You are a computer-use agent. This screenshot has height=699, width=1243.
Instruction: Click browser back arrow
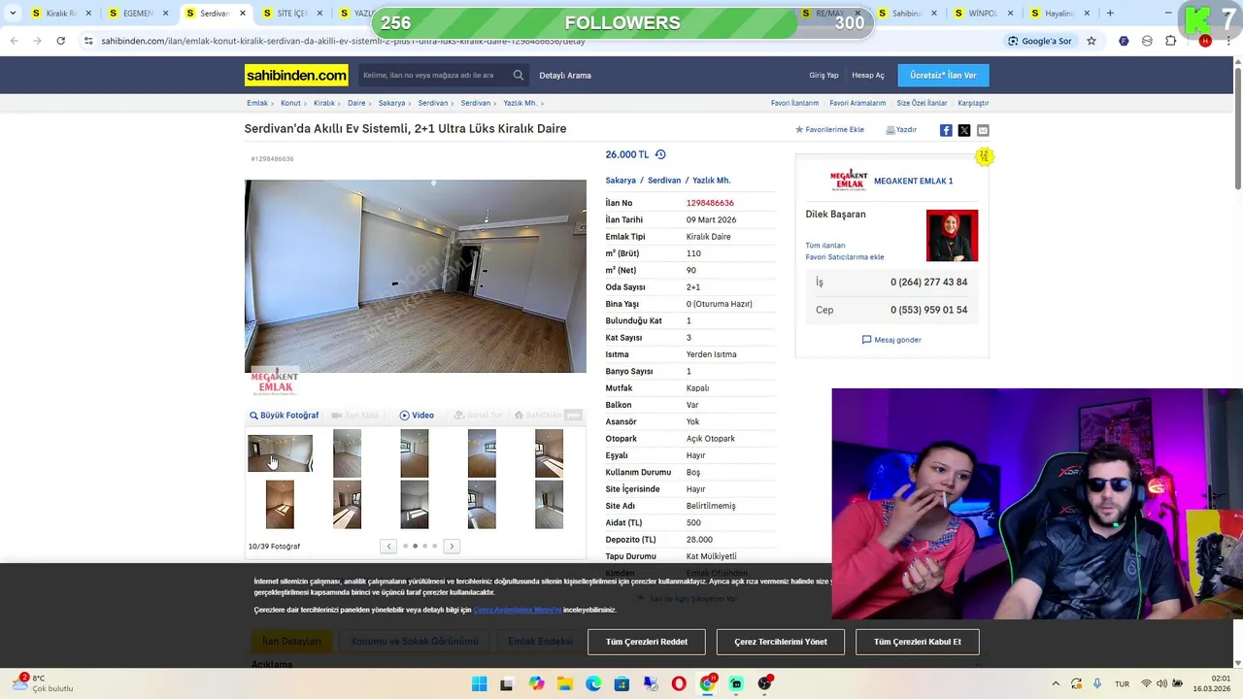pyautogui.click(x=14, y=41)
